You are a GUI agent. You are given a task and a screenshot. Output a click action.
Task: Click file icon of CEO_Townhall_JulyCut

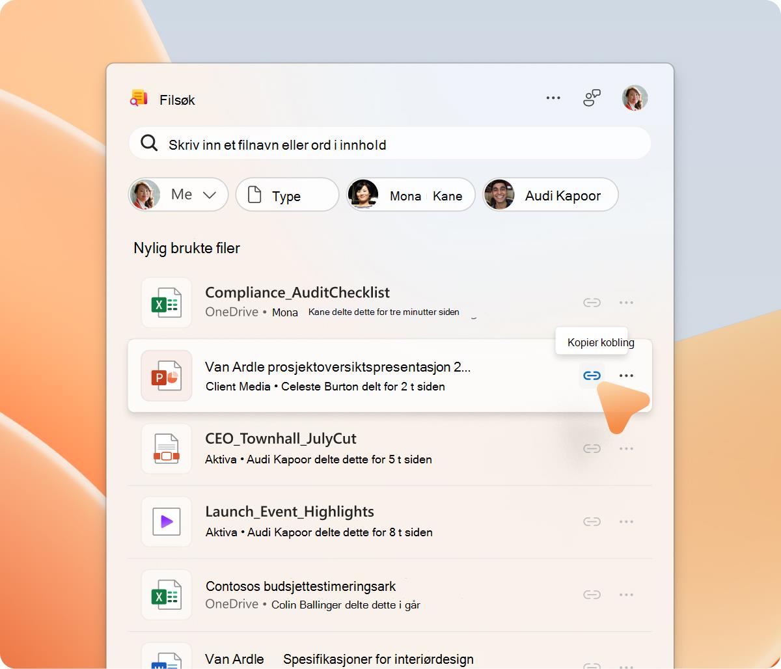tap(167, 448)
